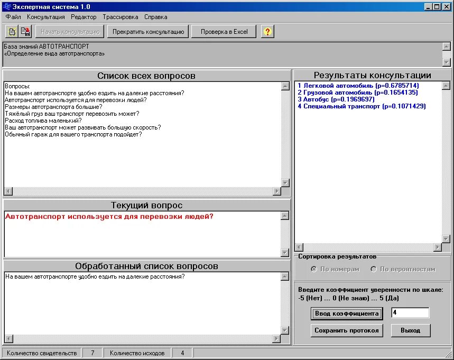Select result 4 Специальный транспорт

[x=362, y=106]
